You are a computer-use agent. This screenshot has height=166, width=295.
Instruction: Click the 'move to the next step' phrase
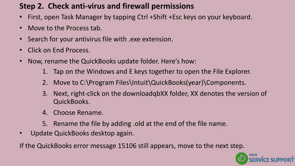(x=211, y=146)
